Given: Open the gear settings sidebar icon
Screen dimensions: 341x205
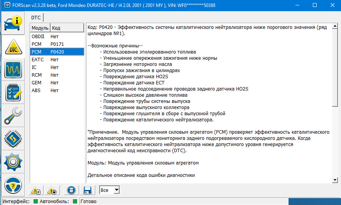Looking at the screenshot, I should 13,162.
